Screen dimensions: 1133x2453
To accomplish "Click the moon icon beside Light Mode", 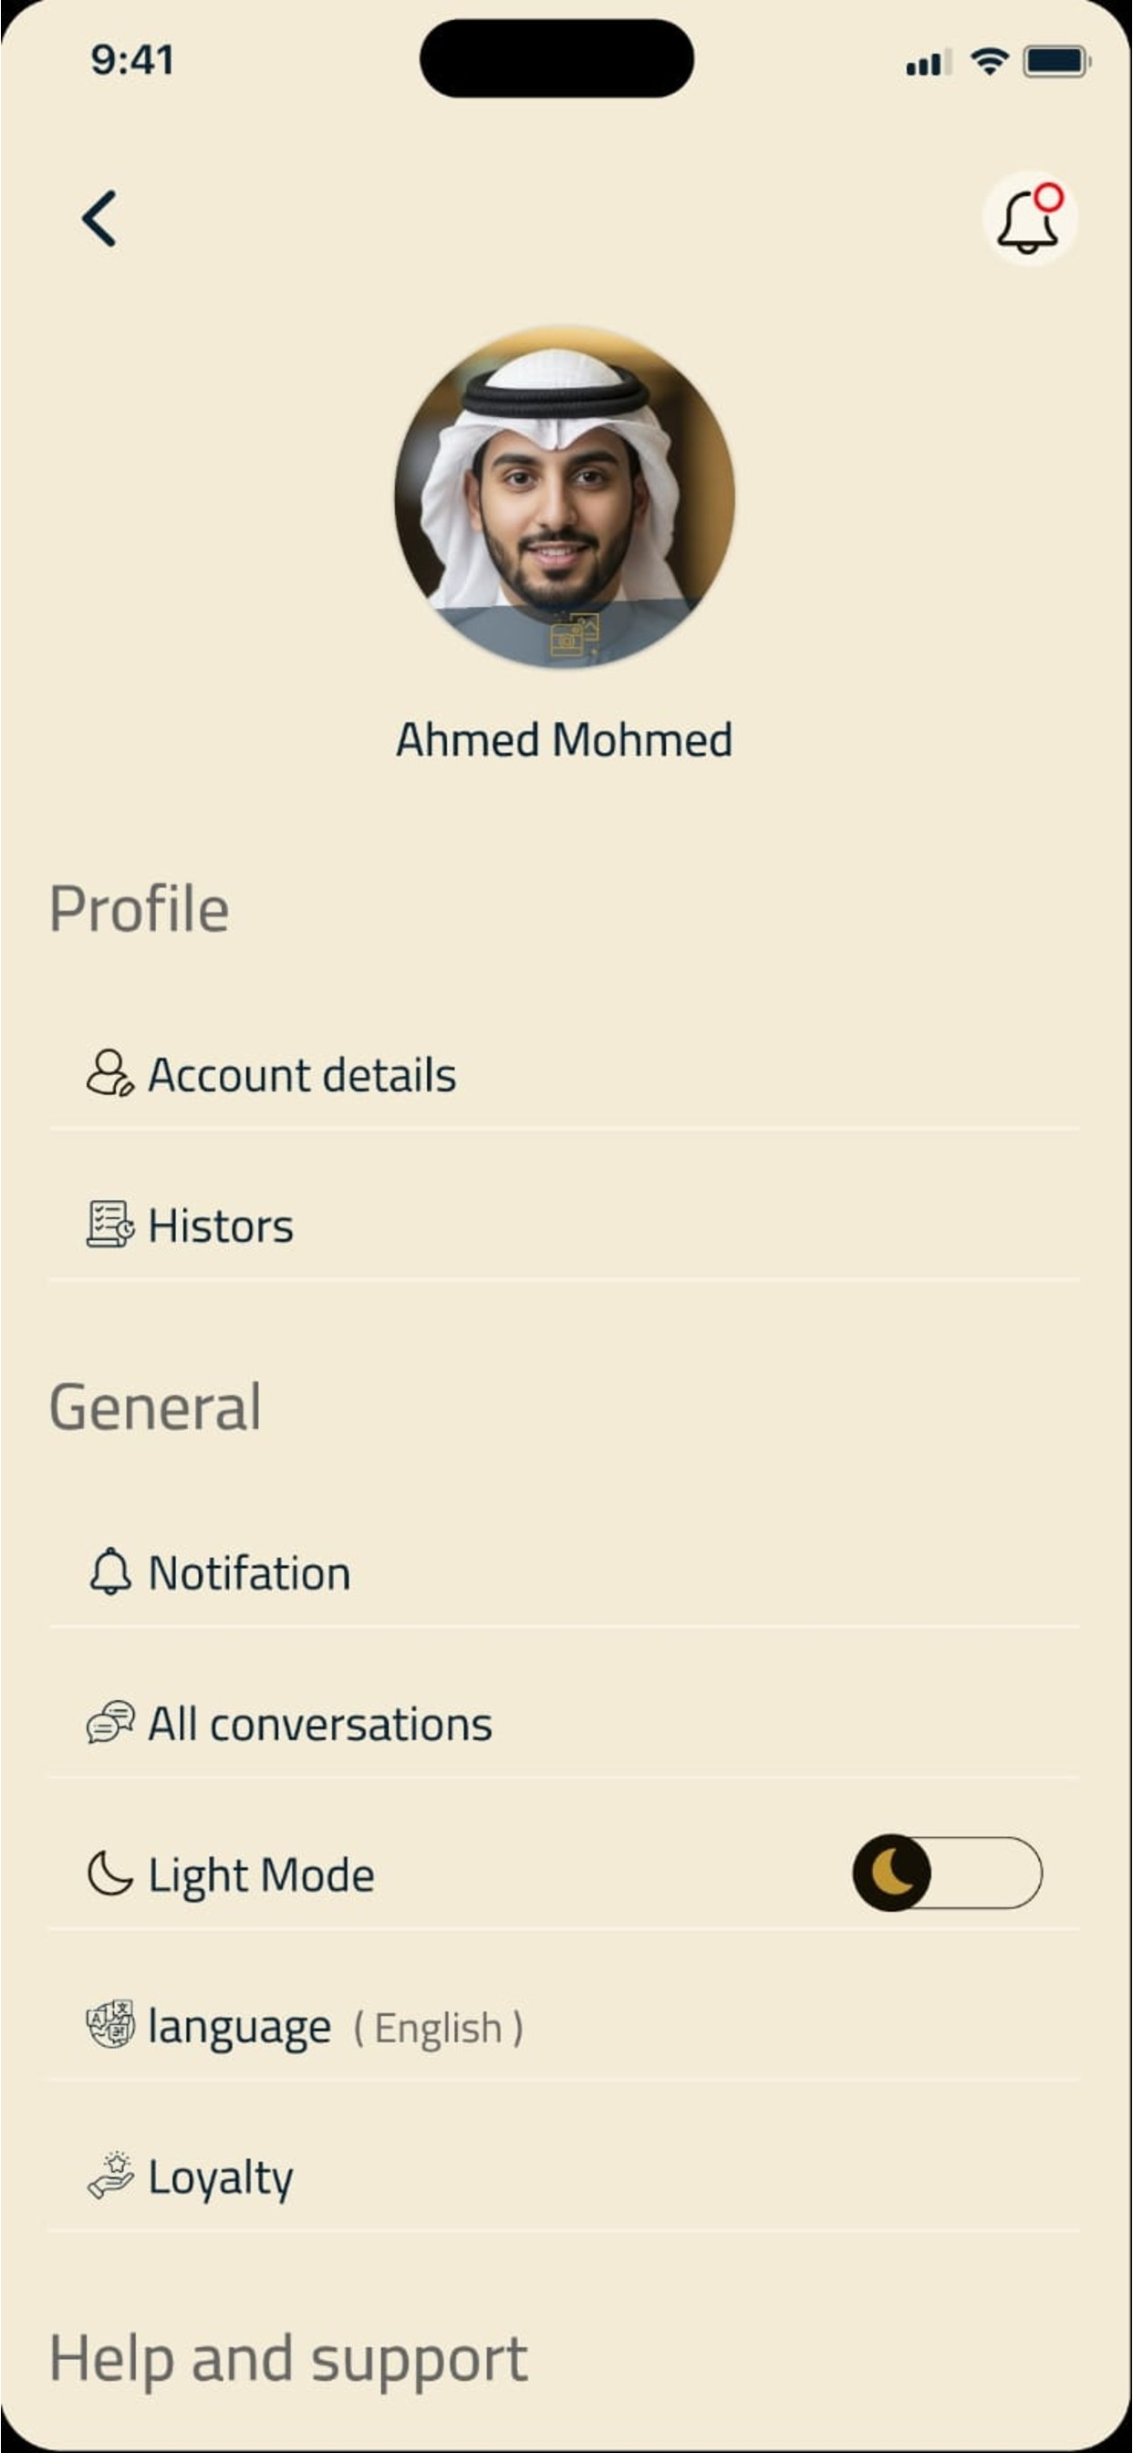I will 109,1874.
